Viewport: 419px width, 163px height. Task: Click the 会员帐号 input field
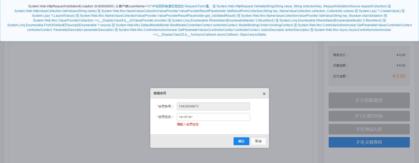(213, 106)
